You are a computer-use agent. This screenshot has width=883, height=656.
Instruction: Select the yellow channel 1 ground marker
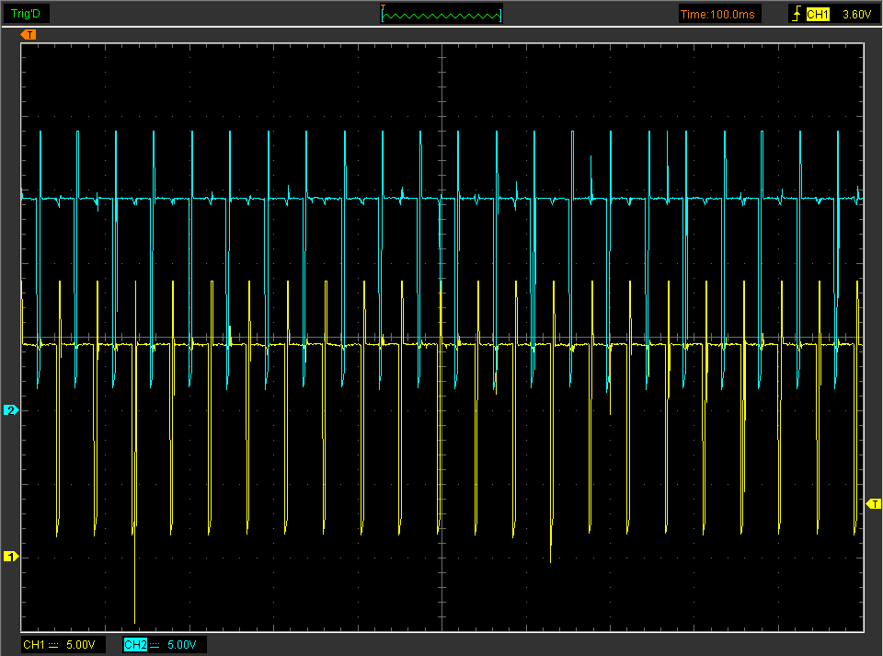point(11,557)
